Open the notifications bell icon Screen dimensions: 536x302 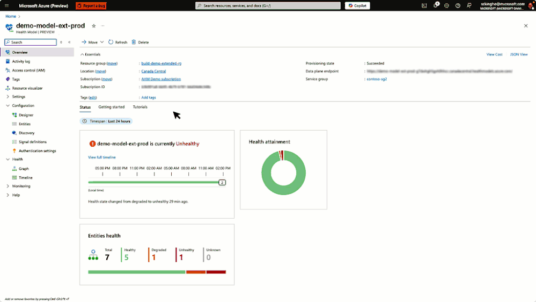point(436,5)
